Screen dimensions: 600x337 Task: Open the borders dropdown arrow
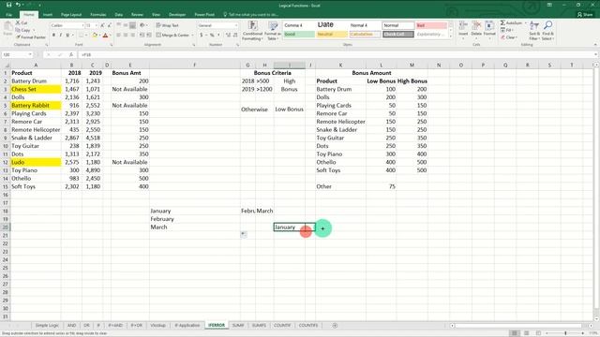86,36
